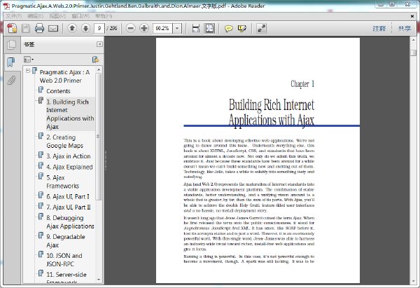Go to next page arrow
This screenshot has height=288, width=420.
tap(85, 28)
